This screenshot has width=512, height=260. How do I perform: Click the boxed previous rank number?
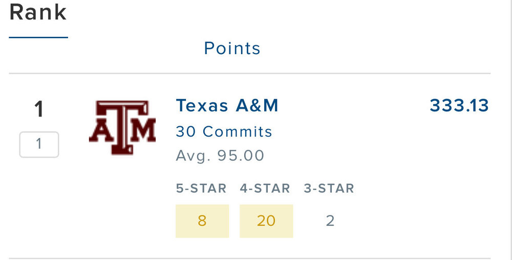click(x=39, y=145)
